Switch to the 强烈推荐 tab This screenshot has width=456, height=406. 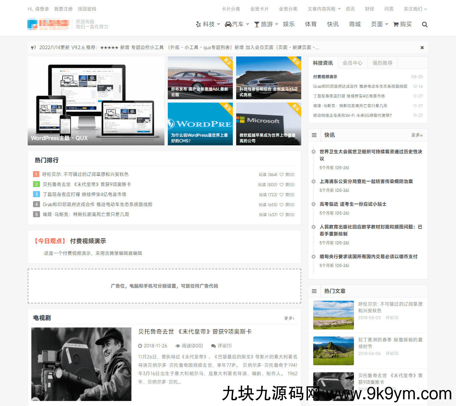point(382,63)
